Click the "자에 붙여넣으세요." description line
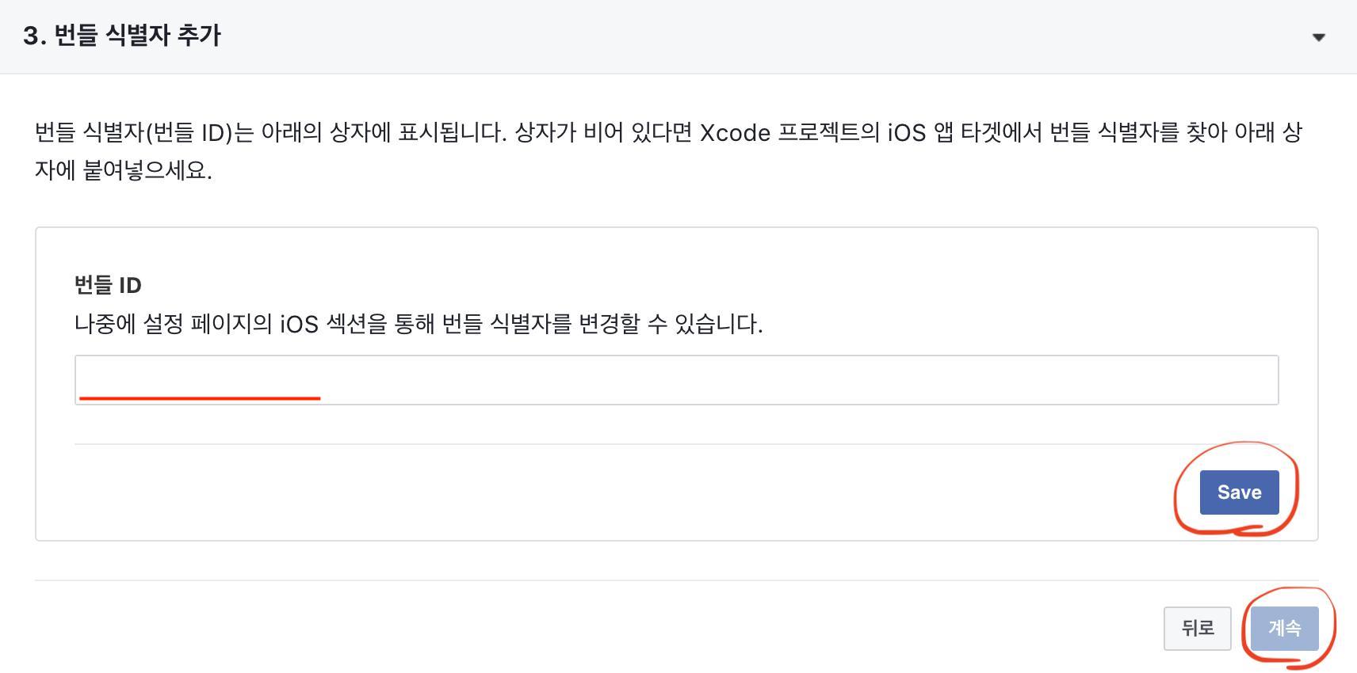The image size is (1357, 673). click(124, 170)
